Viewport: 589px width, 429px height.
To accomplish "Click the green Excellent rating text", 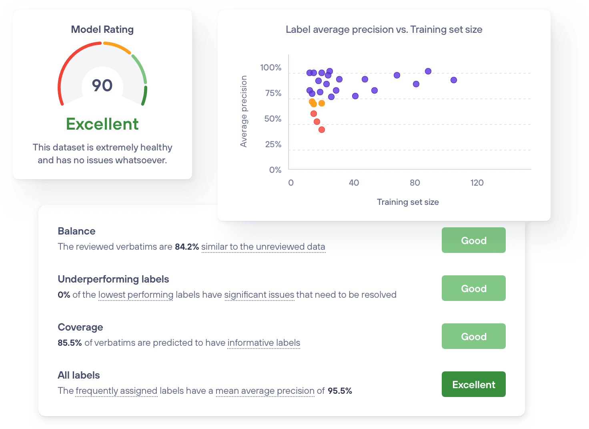I will coord(102,124).
